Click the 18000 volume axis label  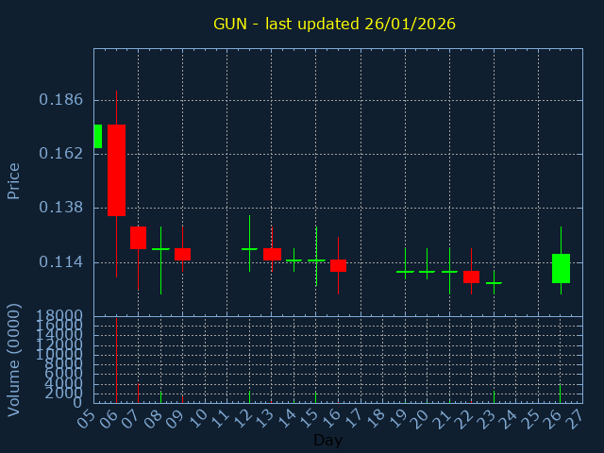tap(57, 315)
